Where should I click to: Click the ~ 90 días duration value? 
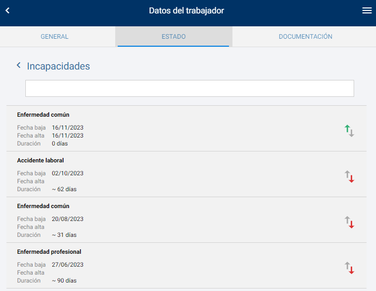pos(64,281)
